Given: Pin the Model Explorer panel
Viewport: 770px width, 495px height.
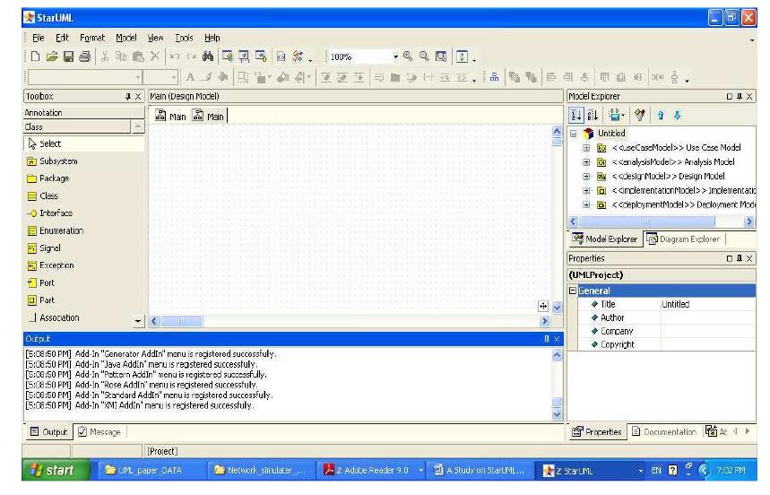Looking at the screenshot, I should tap(739, 96).
